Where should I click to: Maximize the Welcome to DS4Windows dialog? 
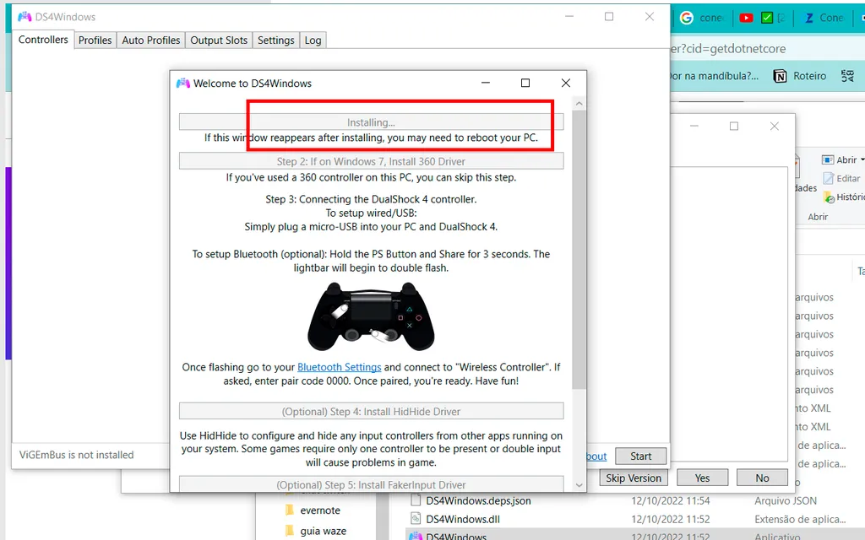pos(525,83)
